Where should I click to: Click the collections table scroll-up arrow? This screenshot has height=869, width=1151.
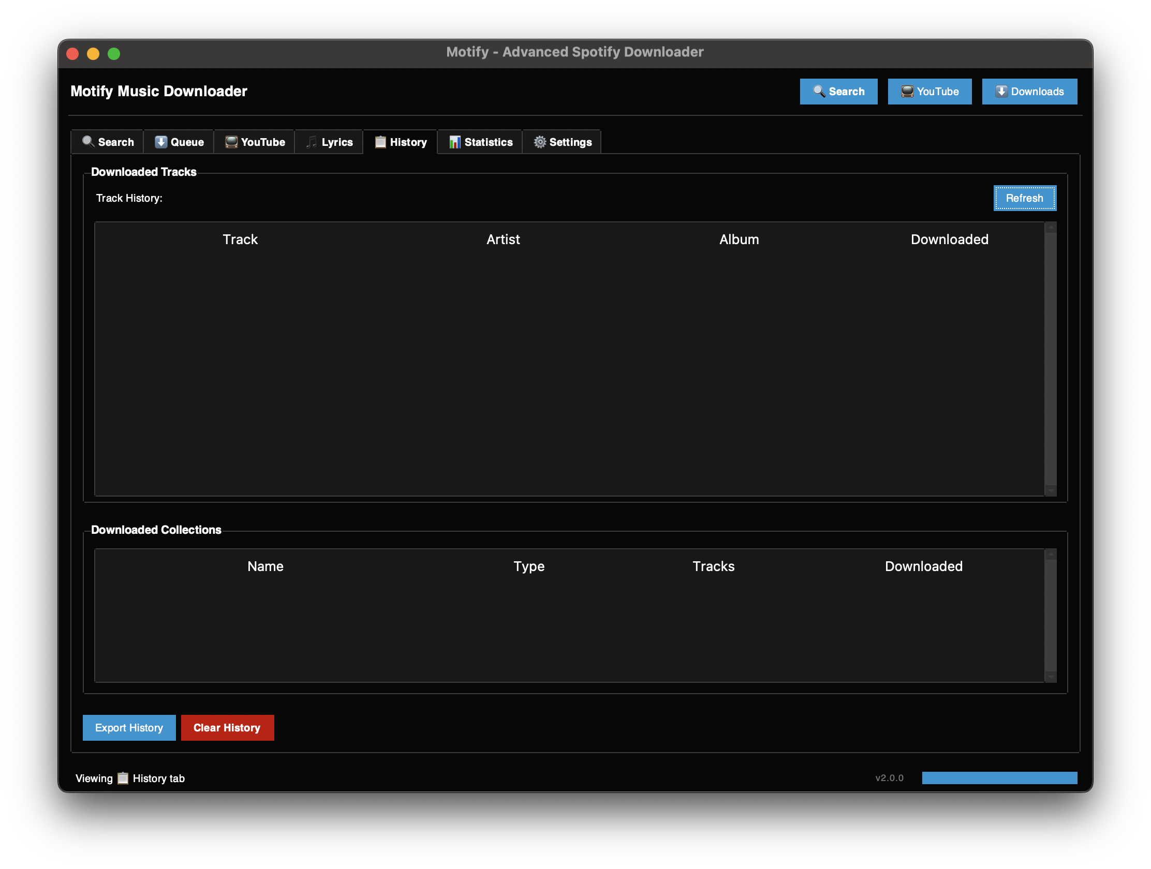[x=1051, y=555]
